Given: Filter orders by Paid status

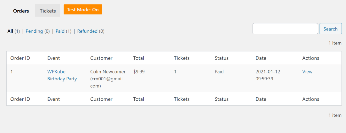Looking at the screenshot, I should click(x=60, y=31).
